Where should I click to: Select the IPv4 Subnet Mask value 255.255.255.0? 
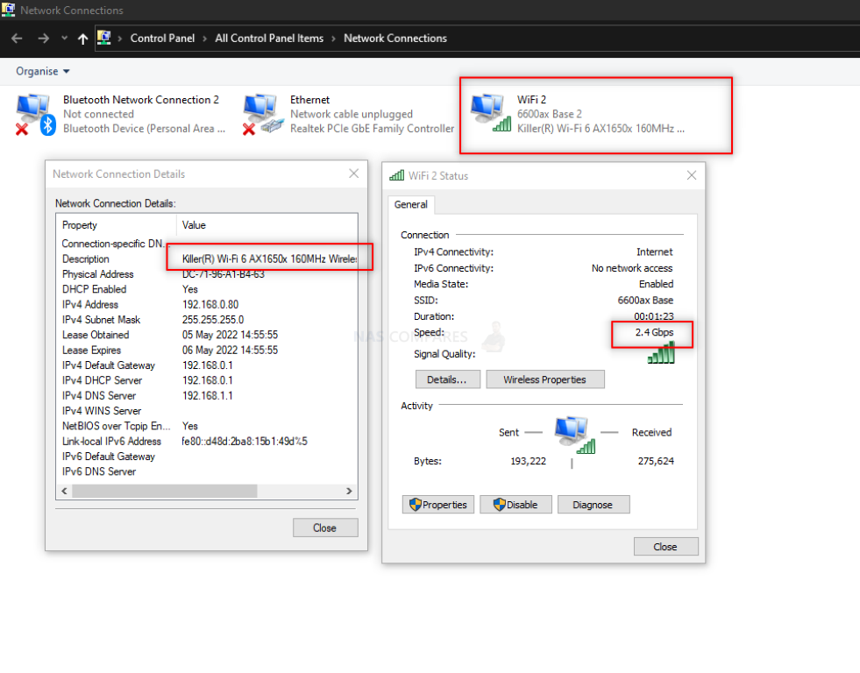[x=213, y=320]
